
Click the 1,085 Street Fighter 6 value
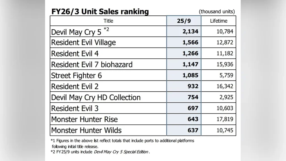[190, 75]
